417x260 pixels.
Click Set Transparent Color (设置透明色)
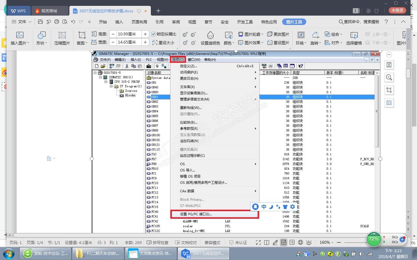click(x=210, y=38)
